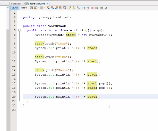Switch to the Source view
The height and width of the screenshot is (131, 158).
coord(15,8)
